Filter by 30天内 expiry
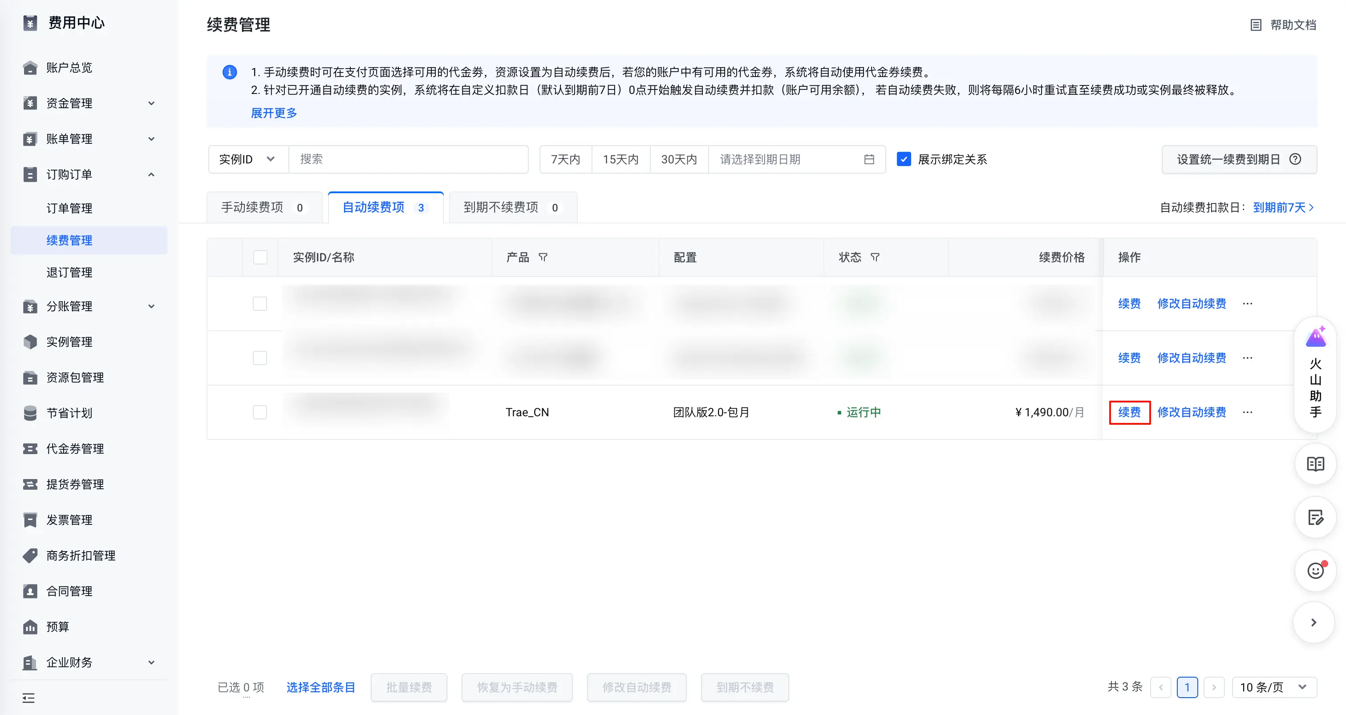1346x715 pixels. [679, 159]
